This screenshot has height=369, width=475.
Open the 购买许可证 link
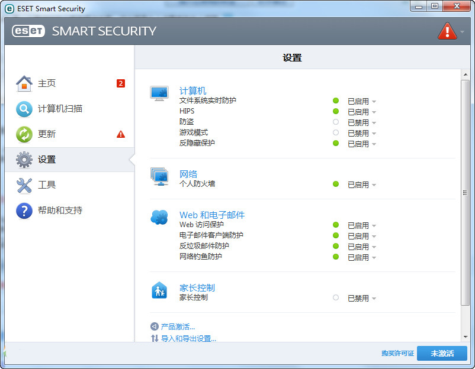[397, 354]
